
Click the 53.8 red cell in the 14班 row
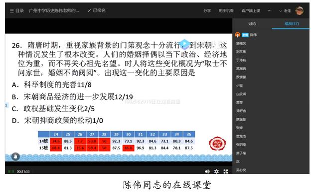[92, 141]
